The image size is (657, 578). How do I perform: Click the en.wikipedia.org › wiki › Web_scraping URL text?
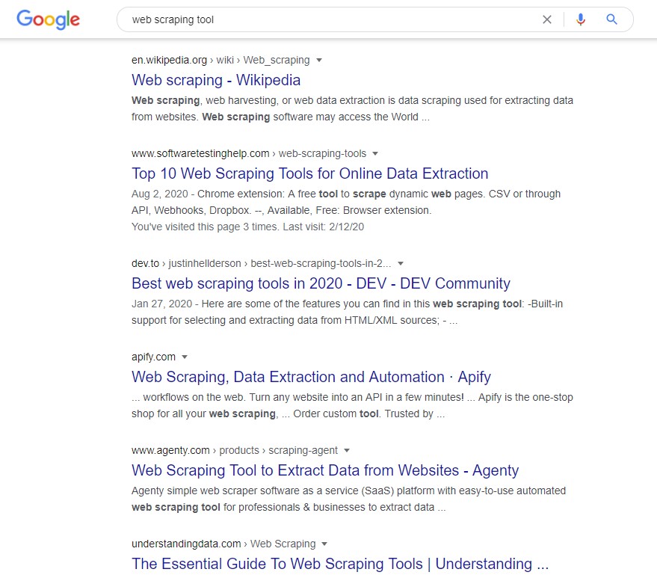point(220,61)
